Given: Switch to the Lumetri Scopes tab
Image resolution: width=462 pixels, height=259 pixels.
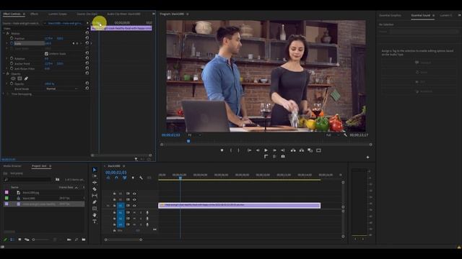Looking at the screenshot, I should tap(58, 14).
